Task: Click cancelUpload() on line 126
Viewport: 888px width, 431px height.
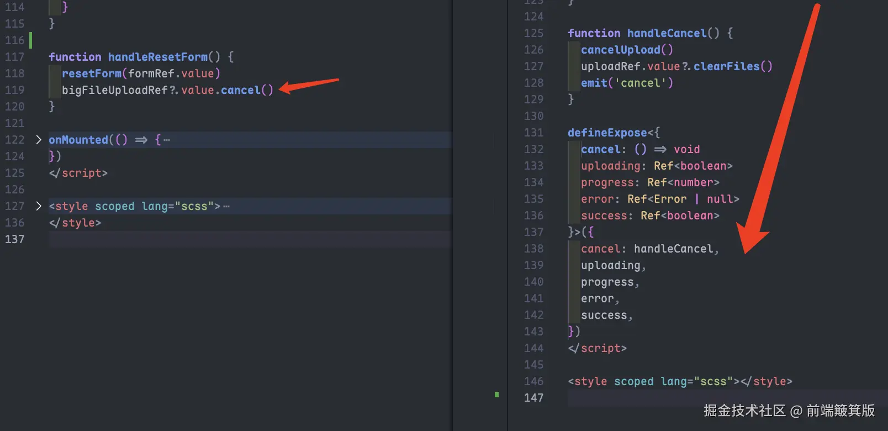Action: coord(627,50)
